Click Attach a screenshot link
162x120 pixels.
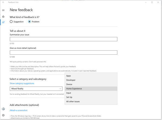coord(18,110)
